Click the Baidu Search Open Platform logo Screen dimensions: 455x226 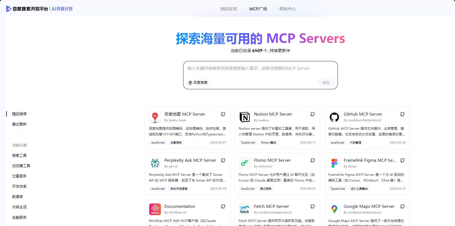click(27, 9)
